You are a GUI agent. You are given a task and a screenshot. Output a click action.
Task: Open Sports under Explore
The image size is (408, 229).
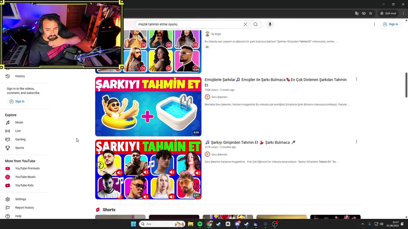click(19, 148)
